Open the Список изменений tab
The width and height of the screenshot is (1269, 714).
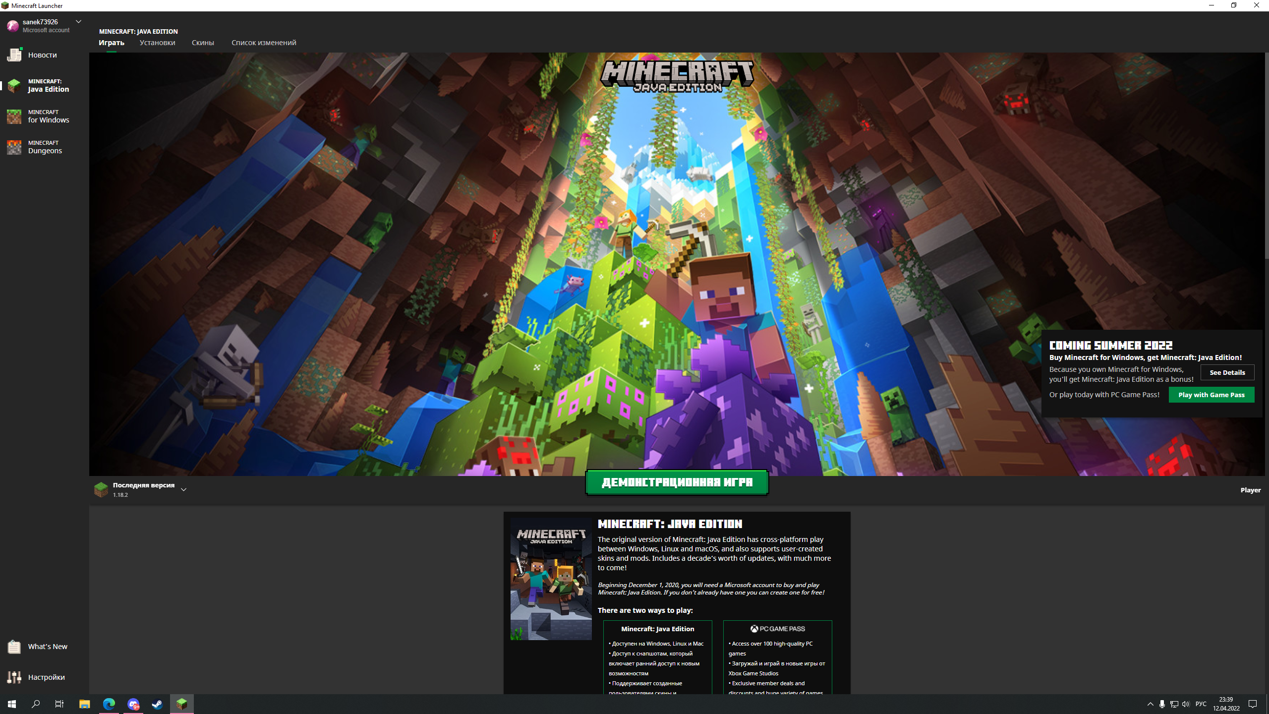point(264,43)
